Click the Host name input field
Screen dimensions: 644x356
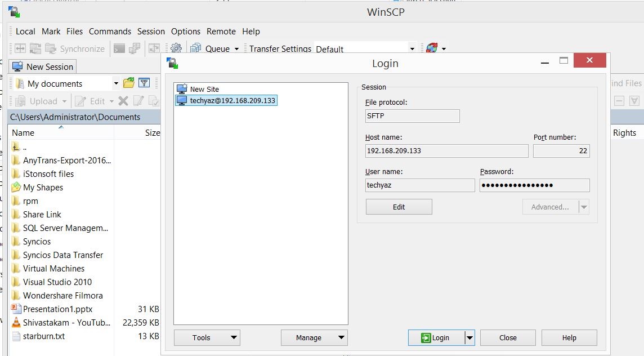(446, 151)
